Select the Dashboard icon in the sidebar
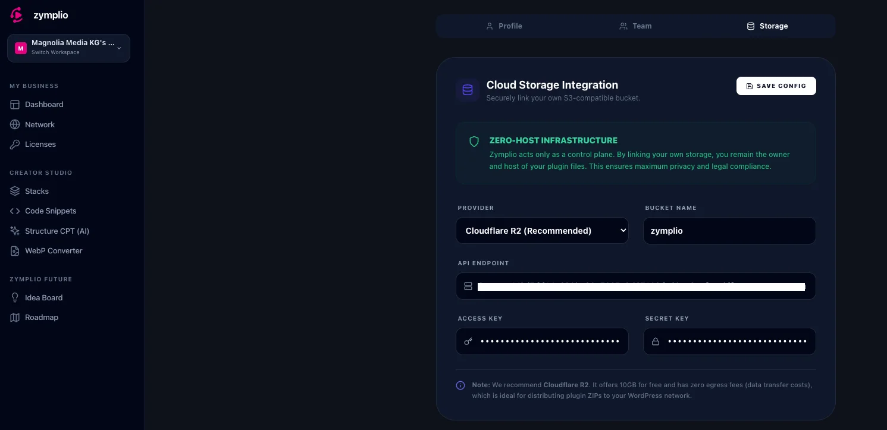The height and width of the screenshot is (430, 887). click(x=15, y=104)
